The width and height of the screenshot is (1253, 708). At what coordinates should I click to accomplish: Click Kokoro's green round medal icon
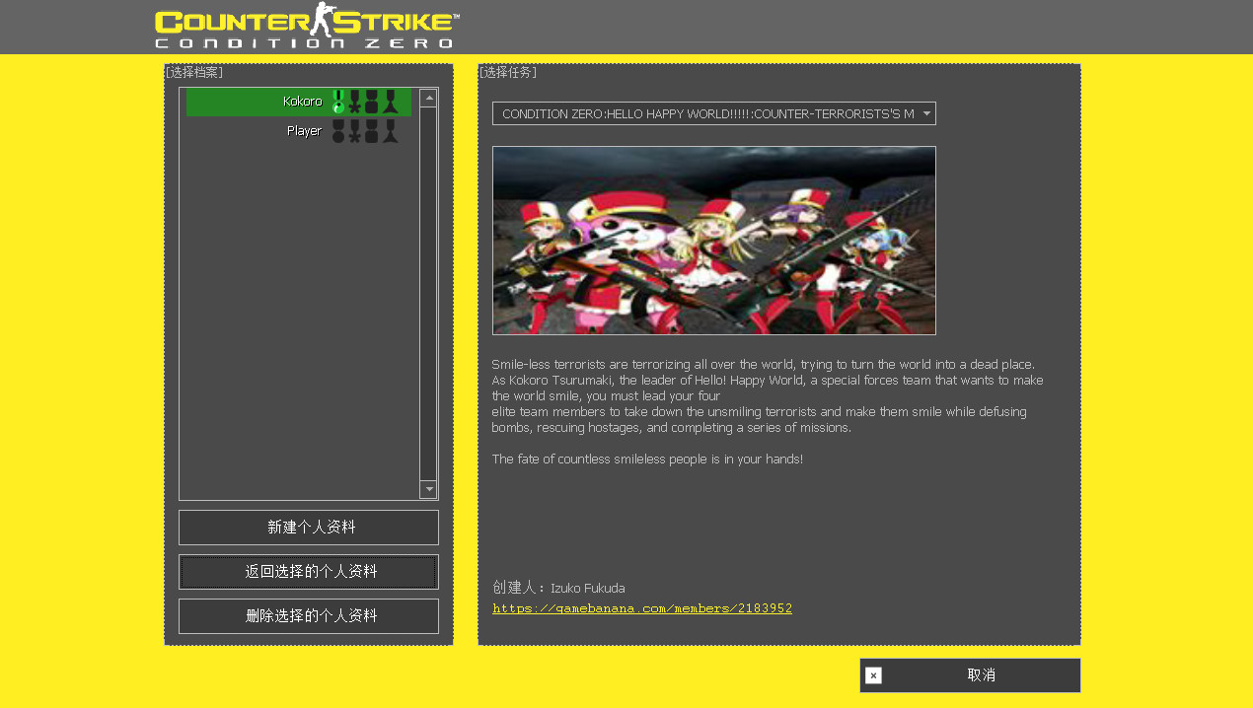click(337, 105)
